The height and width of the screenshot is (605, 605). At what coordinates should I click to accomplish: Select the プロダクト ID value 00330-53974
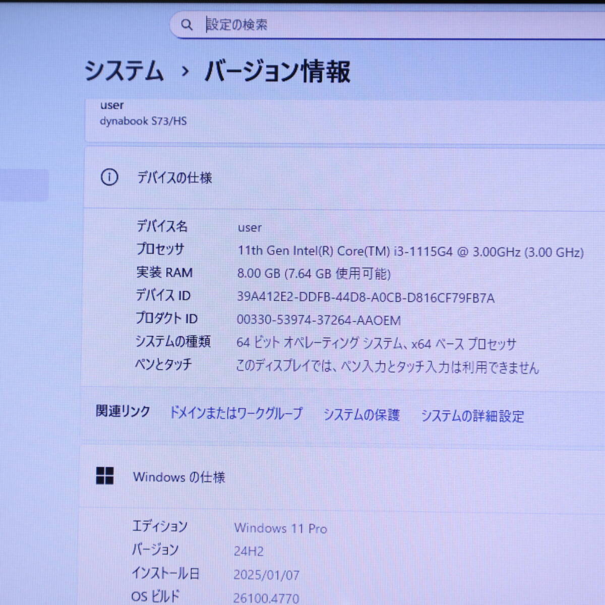pos(319,320)
